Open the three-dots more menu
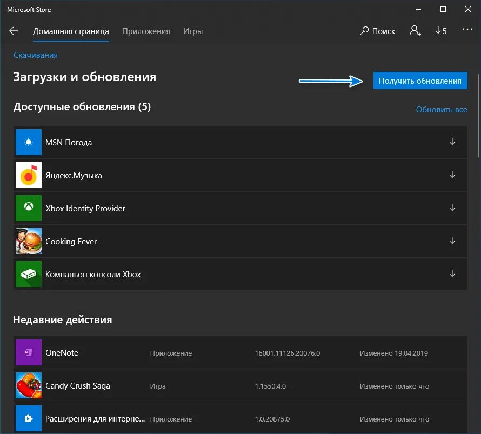481x434 pixels. click(x=467, y=29)
